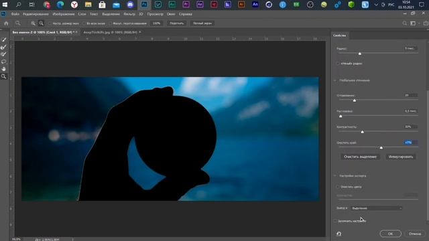Click the Share icon at top right
Image resolution: width=429 pixels, height=241 pixels.
pyautogui.click(x=426, y=23)
